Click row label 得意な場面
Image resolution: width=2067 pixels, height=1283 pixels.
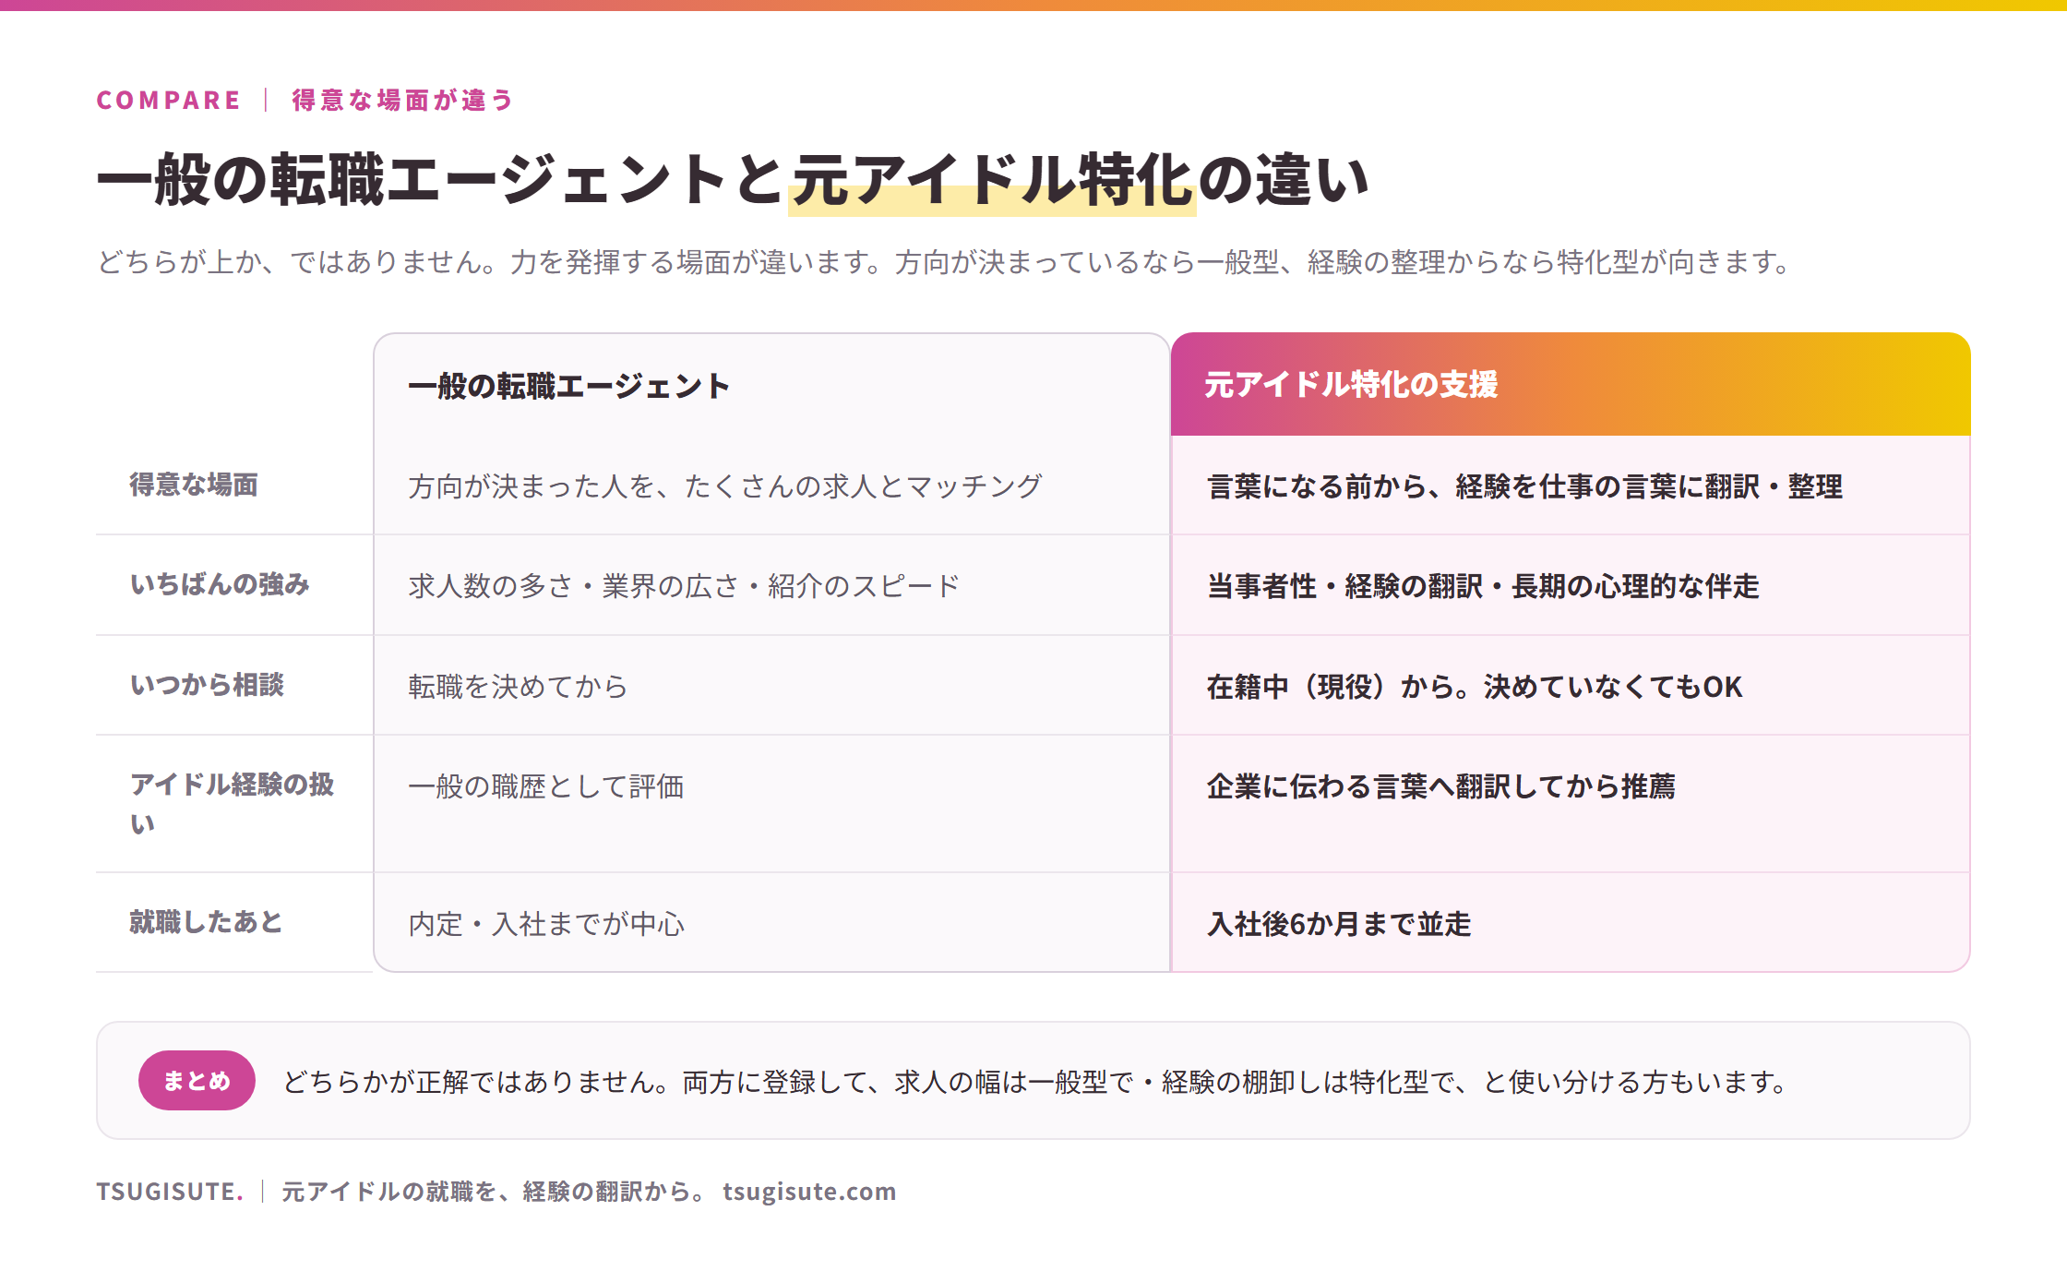[194, 485]
